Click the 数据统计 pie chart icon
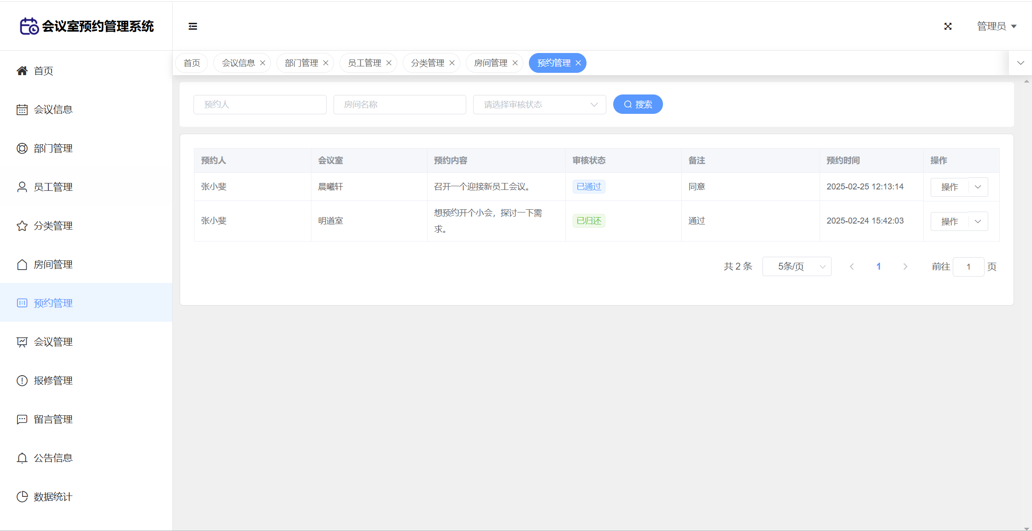This screenshot has width=1032, height=531. point(22,496)
